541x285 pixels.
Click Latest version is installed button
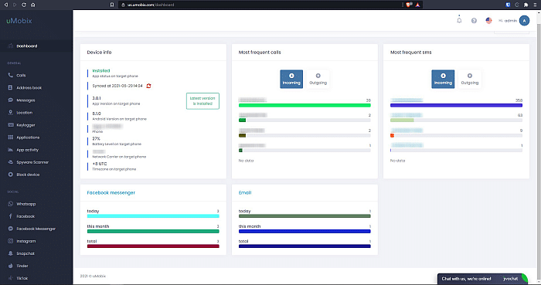(x=202, y=101)
